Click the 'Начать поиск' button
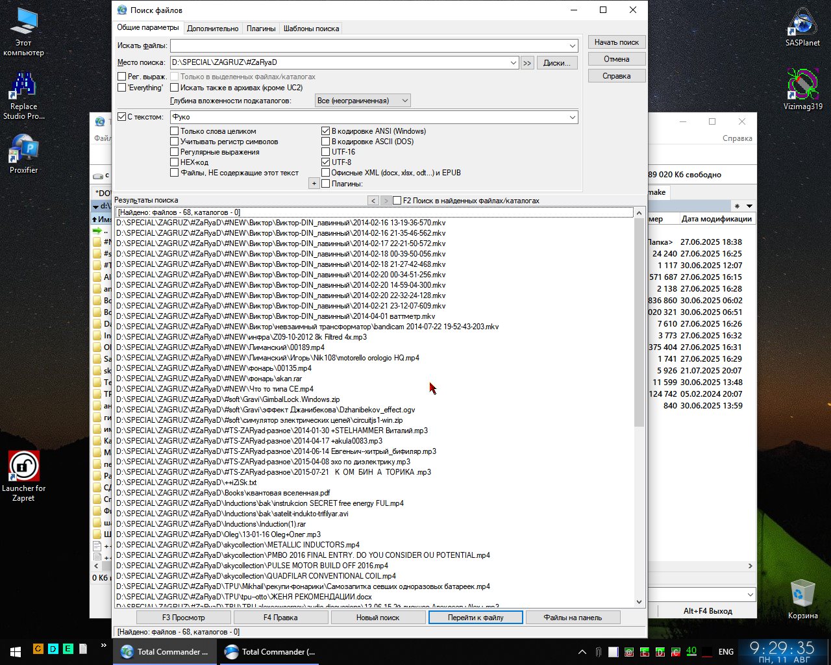The width and height of the screenshot is (831, 665). 616,42
